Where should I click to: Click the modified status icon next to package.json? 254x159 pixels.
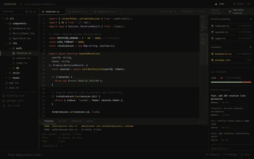[212, 60]
